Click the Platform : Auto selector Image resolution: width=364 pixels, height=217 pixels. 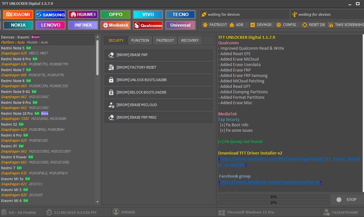pyautogui.click(x=13, y=42)
